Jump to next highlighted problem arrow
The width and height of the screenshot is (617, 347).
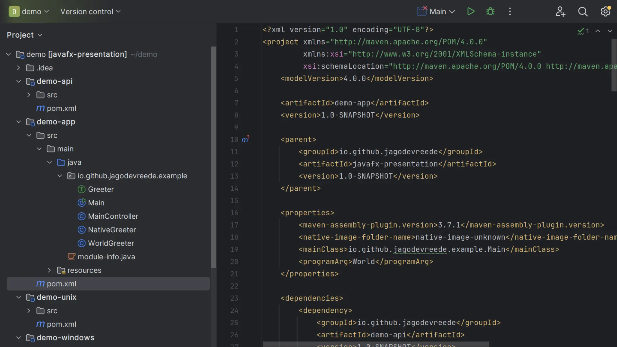pos(610,31)
